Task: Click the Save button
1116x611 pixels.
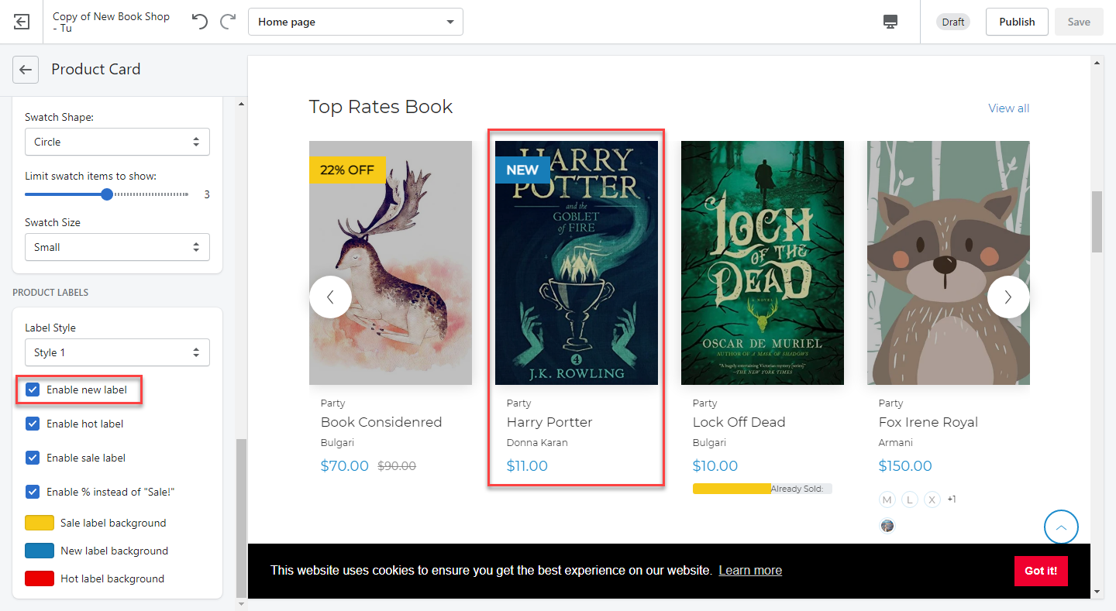Action: (x=1079, y=22)
